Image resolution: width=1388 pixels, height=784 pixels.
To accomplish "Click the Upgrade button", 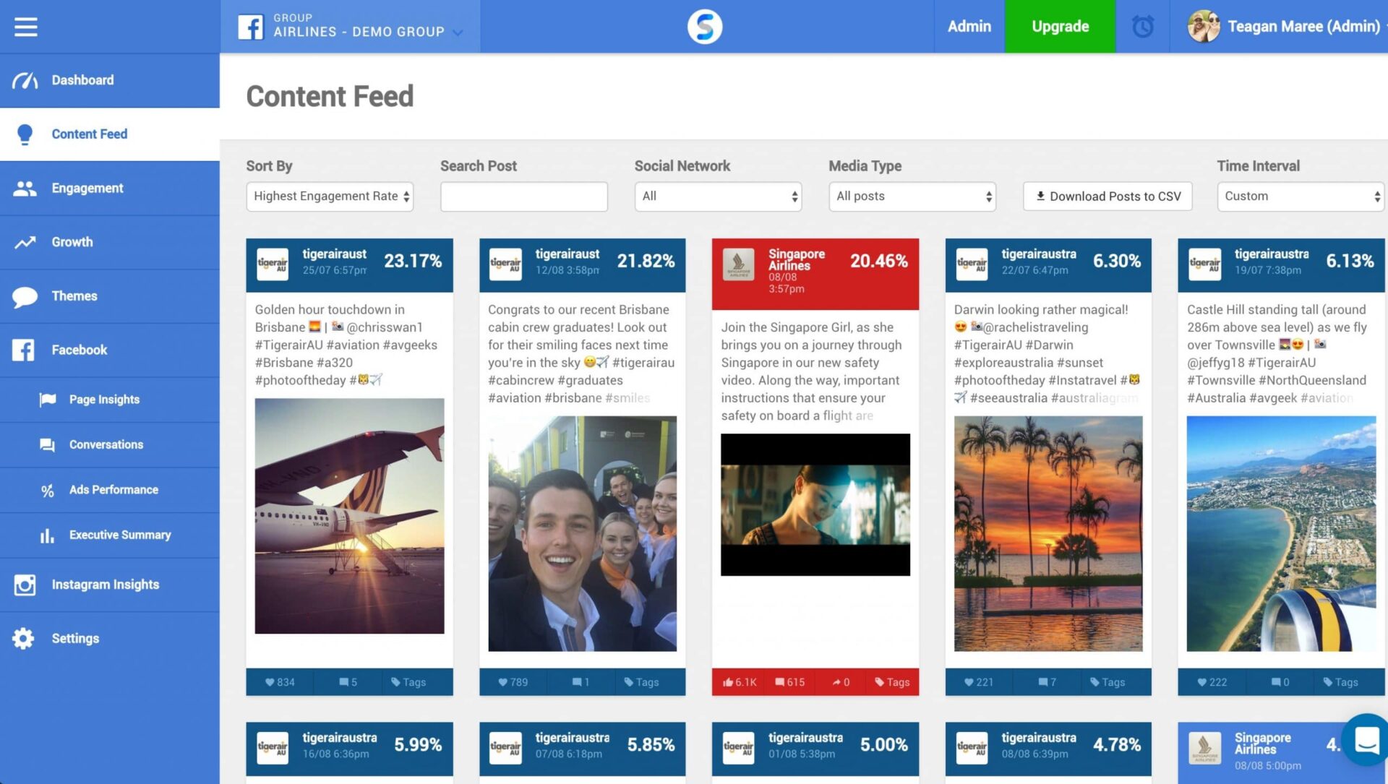I will click(x=1060, y=26).
